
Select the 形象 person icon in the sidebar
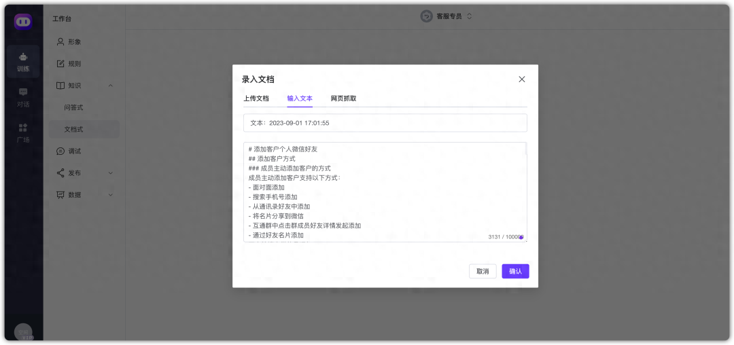60,41
